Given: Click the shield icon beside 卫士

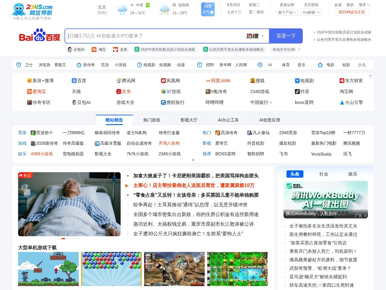Looking at the screenshot, I should pos(19,65).
